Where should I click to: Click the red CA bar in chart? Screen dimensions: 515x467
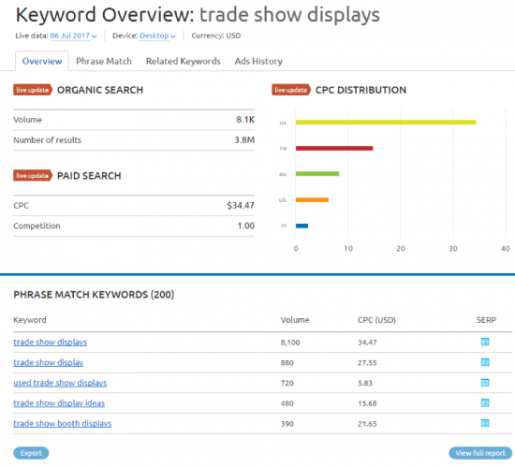click(334, 149)
